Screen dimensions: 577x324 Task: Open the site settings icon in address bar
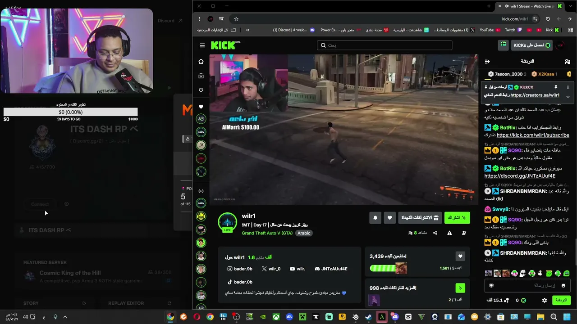[x=535, y=19]
